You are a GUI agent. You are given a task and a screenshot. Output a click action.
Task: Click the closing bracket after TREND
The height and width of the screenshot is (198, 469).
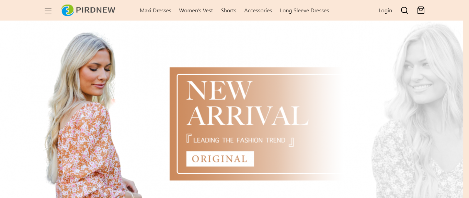pos(291,142)
